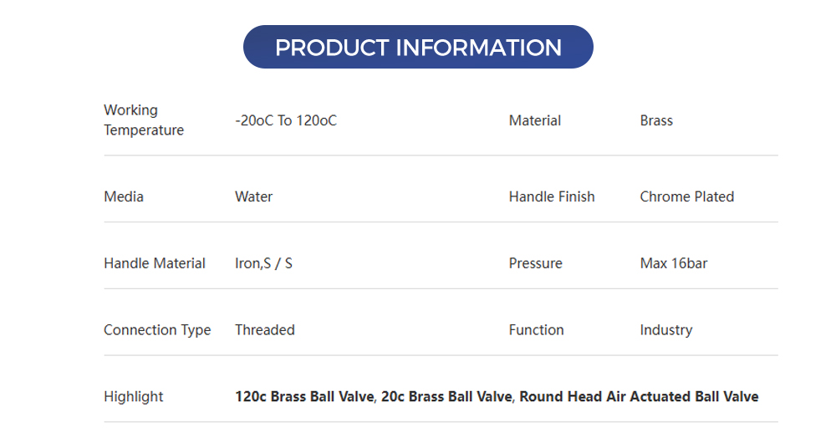Click the Handle Material label

click(x=155, y=263)
